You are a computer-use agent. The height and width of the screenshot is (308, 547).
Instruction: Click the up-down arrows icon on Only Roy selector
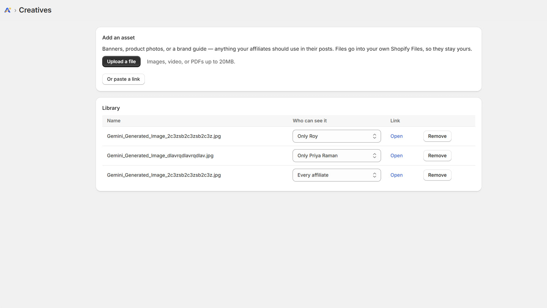(374, 136)
